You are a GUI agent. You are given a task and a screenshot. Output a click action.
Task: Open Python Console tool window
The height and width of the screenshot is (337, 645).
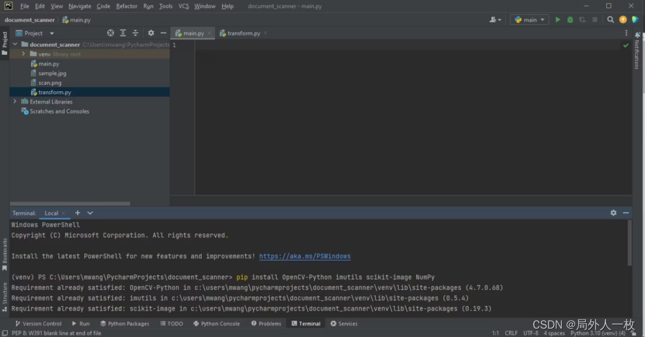(x=216, y=324)
